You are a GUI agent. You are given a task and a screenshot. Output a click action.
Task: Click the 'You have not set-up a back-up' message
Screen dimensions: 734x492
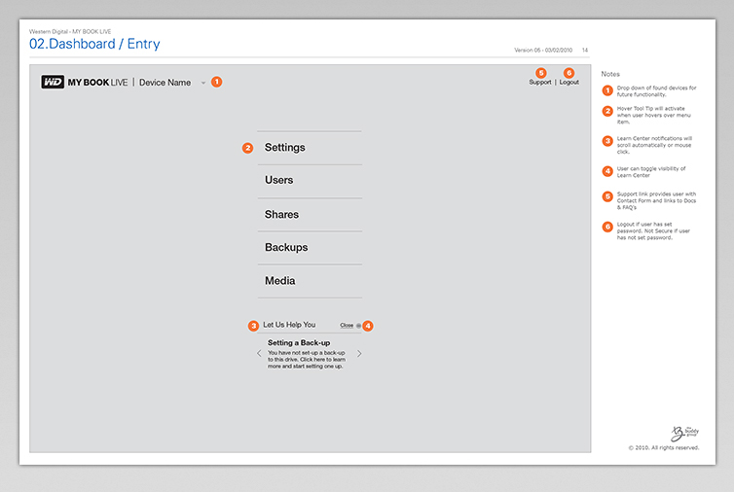(307, 359)
